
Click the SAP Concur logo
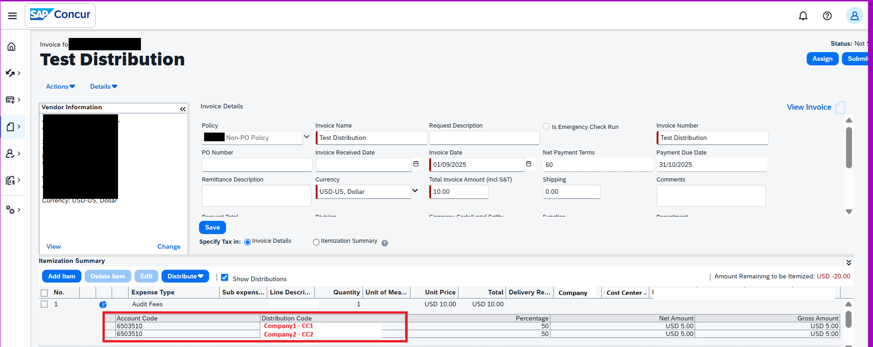[60, 15]
